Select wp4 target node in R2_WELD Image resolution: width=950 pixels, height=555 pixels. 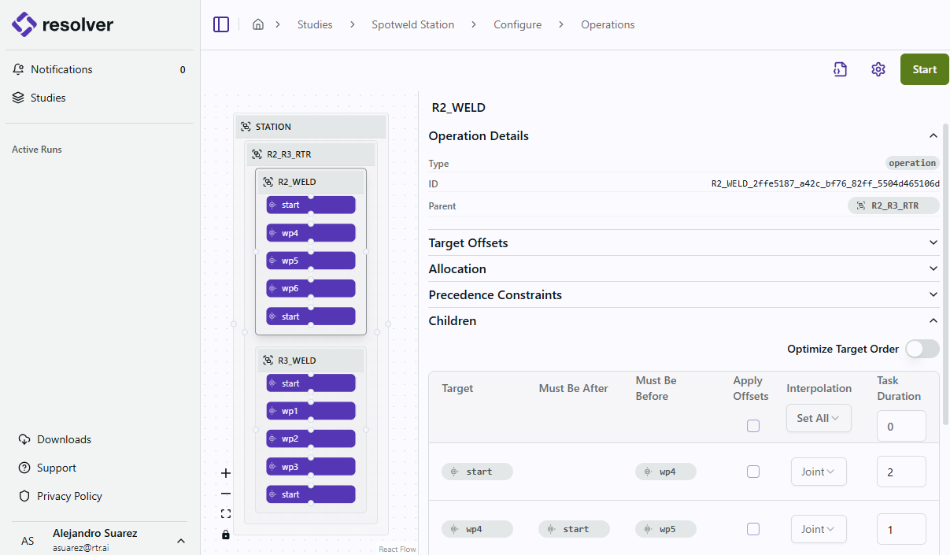click(x=311, y=233)
